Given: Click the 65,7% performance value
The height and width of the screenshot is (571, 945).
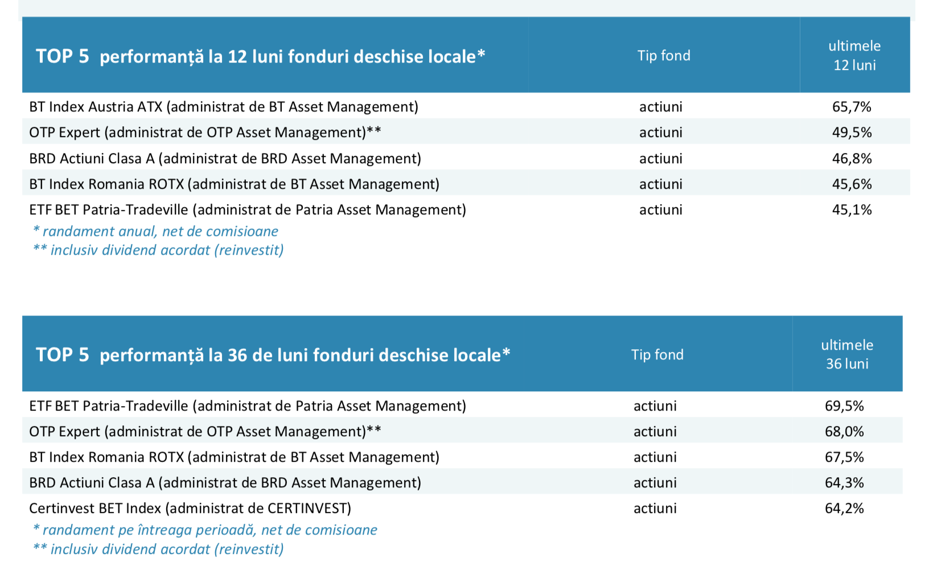Looking at the screenshot, I should tap(852, 107).
